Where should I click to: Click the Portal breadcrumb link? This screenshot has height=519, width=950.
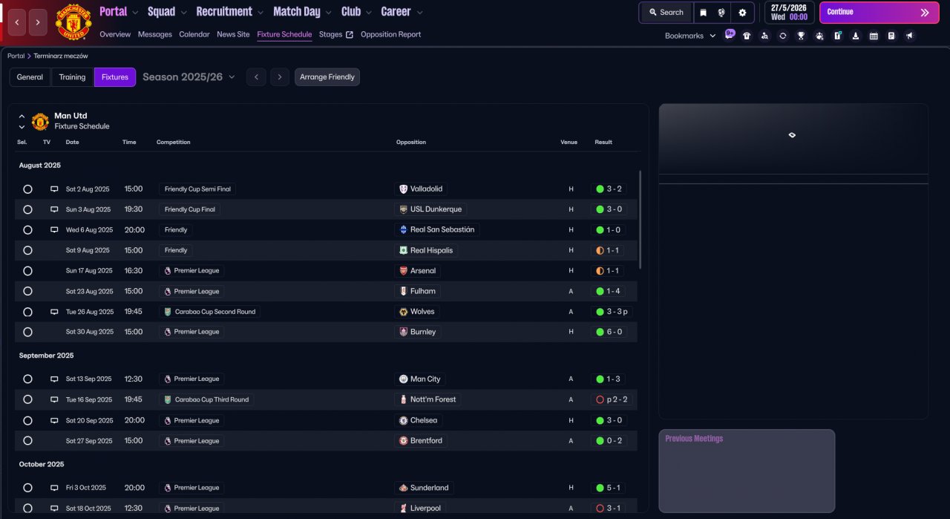(x=16, y=56)
